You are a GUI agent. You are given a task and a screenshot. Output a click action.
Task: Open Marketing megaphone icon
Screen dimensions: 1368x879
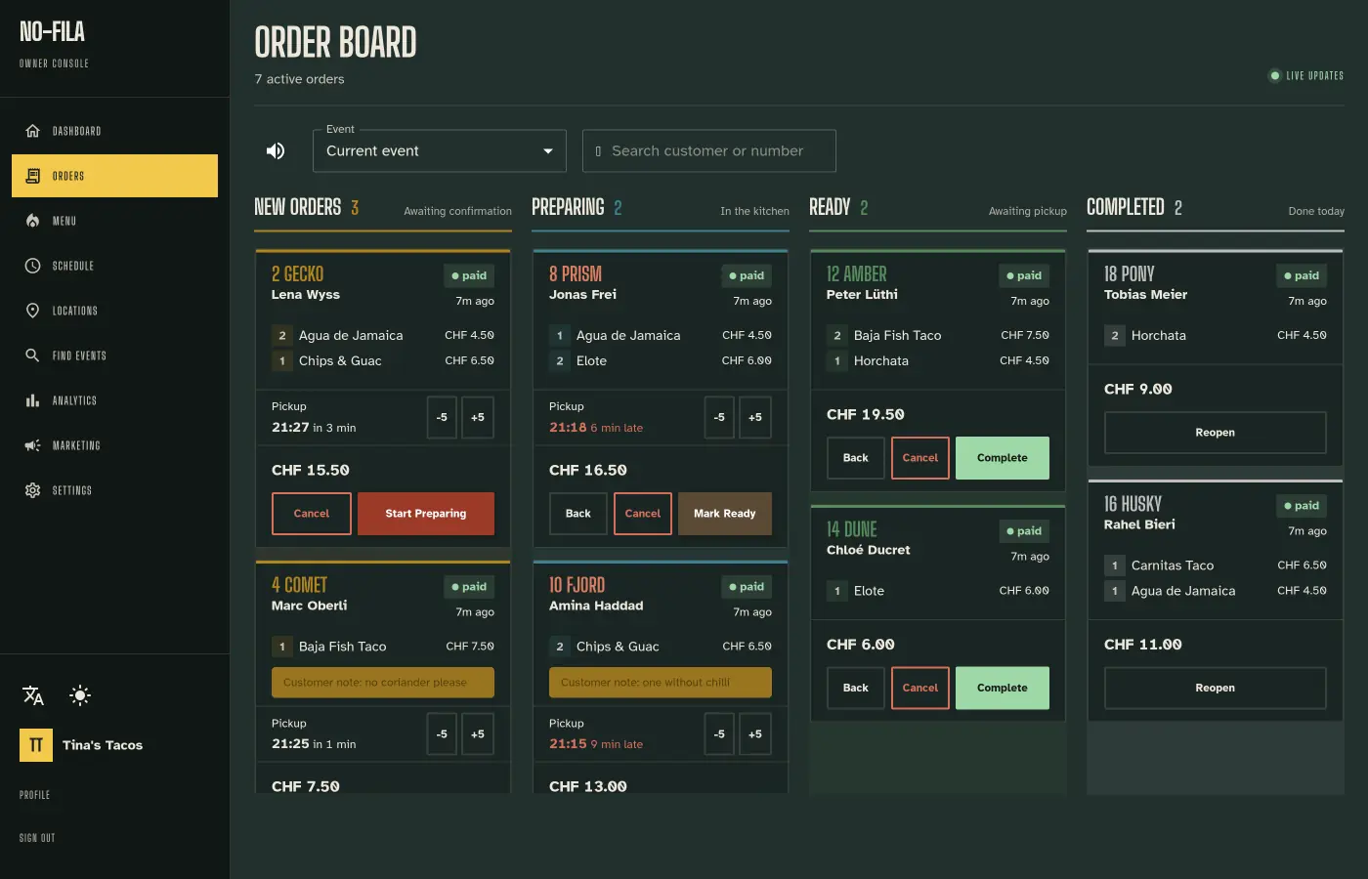pos(32,445)
